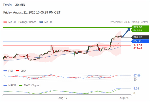Click the MACD value 5.24 label
The width and height of the screenshot is (150, 102).
click(136, 88)
